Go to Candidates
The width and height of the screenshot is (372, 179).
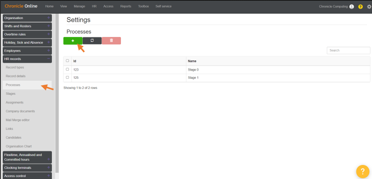[14, 137]
